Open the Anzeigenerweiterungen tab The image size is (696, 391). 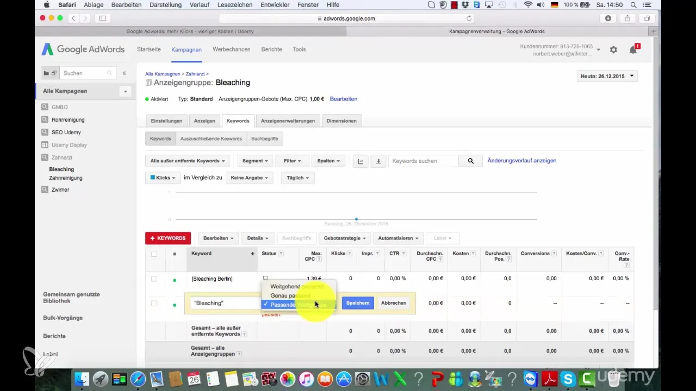coord(288,121)
